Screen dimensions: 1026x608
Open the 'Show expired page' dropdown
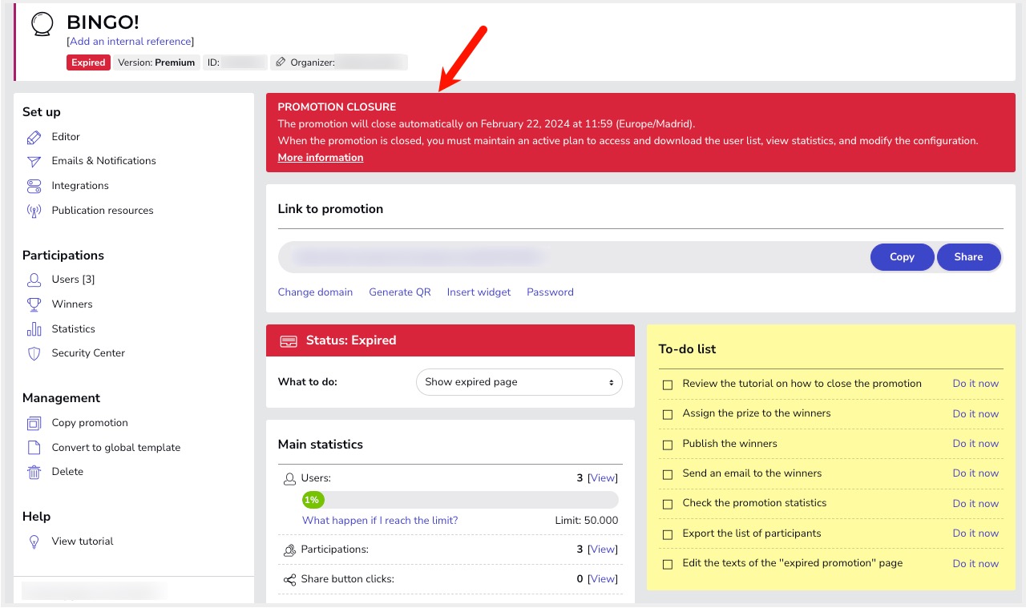[519, 382]
